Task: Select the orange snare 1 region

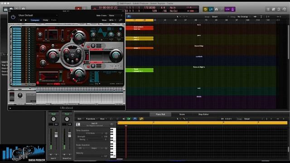Action: coord(140,48)
